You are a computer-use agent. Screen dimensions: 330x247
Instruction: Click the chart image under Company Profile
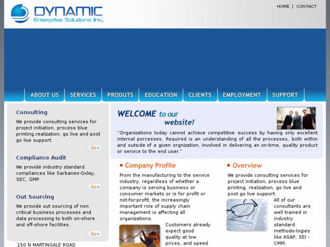pyautogui.click(x=139, y=236)
